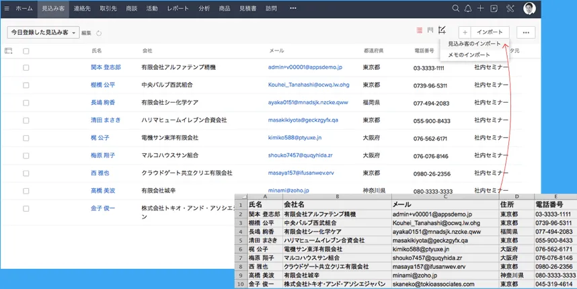Check the box for 関本 登志郎 row
The image size is (577, 289).
click(x=26, y=67)
